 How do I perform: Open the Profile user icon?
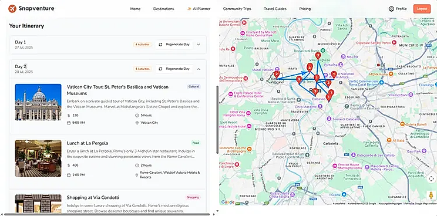click(391, 9)
